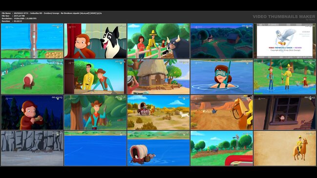Viewport: 317px width, 178px height.
Task: Click the thumbnail of men fishing in the stream
Action: click(x=285, y=77)
